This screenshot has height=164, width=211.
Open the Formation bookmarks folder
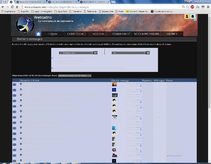[75, 11]
